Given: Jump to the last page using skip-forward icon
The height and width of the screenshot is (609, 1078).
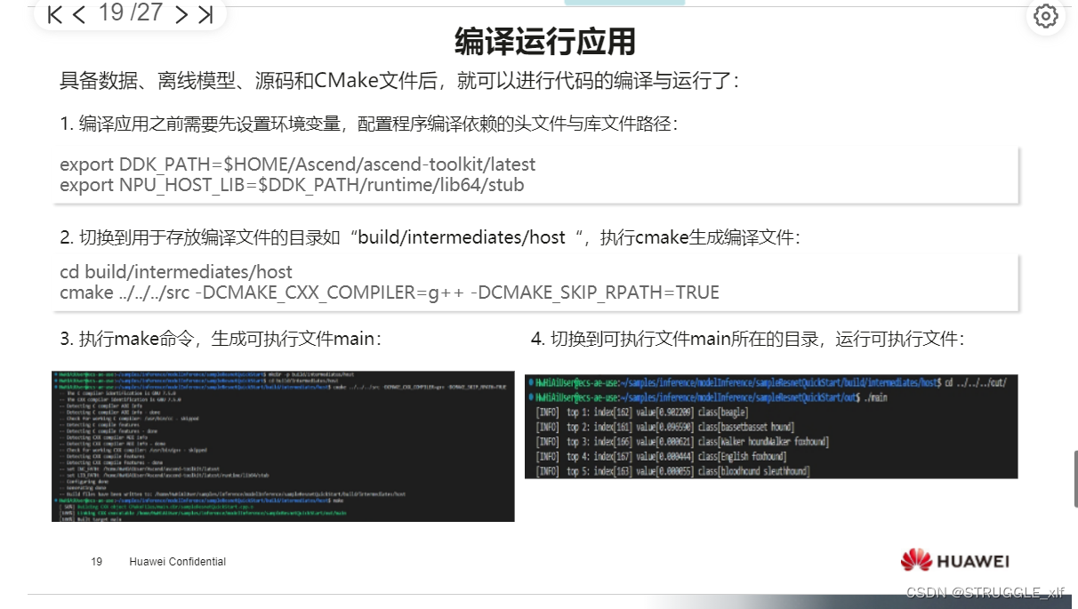Looking at the screenshot, I should [205, 15].
